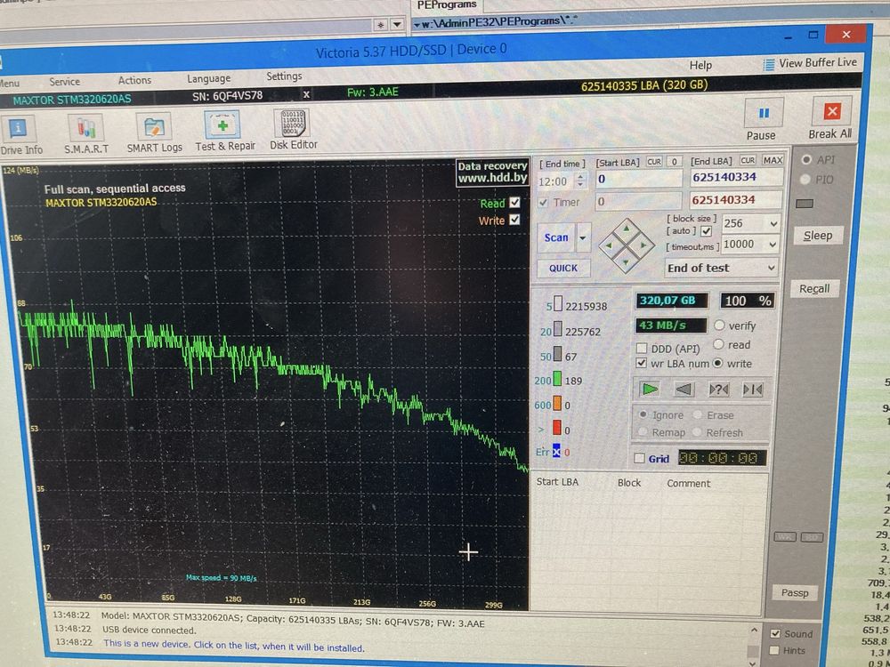This screenshot has height=667, width=890.
Task: Click the red slow block swatch
Action: pos(557,427)
